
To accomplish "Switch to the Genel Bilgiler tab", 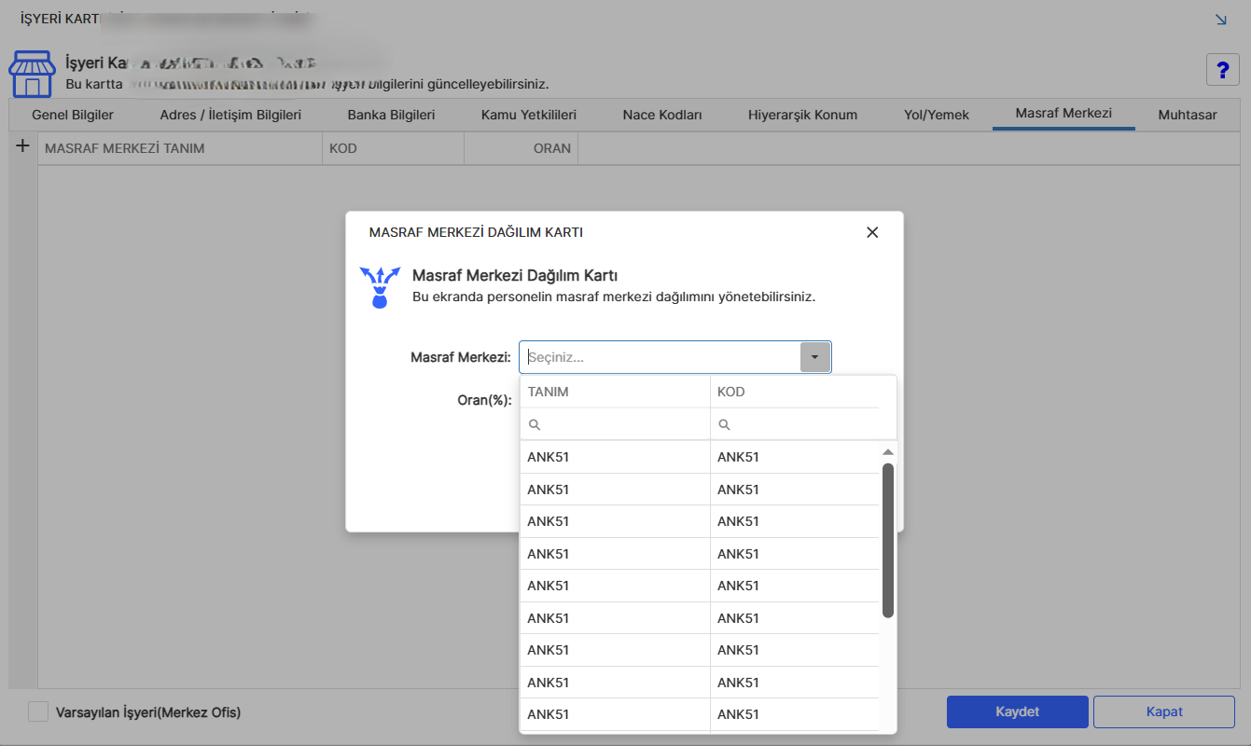I will click(73, 115).
